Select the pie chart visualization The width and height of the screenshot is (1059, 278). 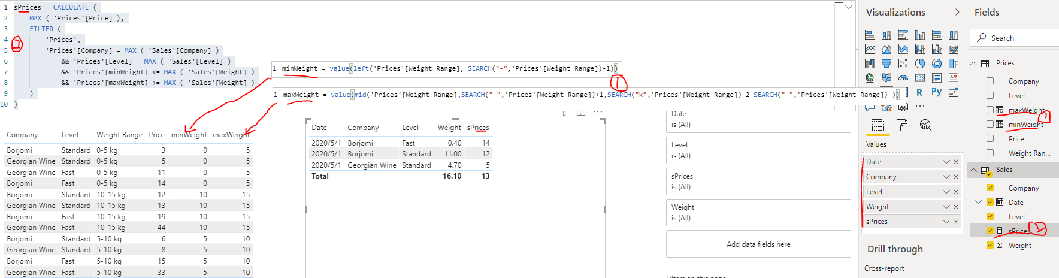[919, 64]
